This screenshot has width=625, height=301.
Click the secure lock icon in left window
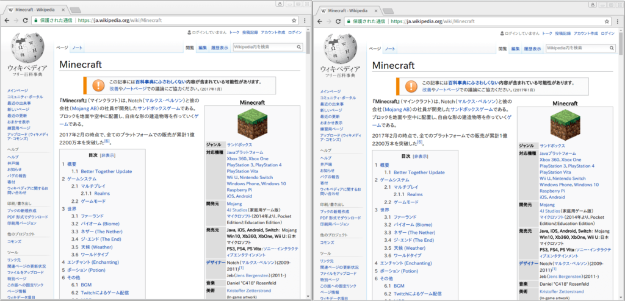coord(36,20)
